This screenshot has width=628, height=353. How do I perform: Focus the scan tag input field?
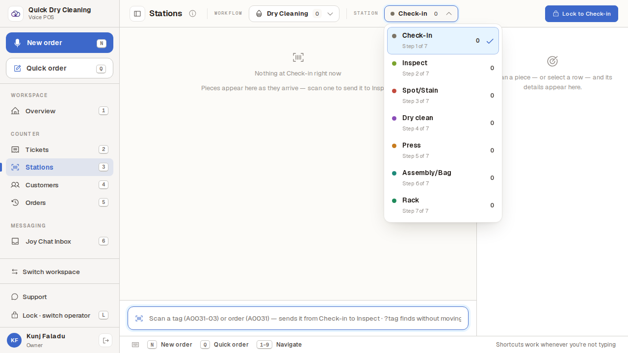pos(298,318)
